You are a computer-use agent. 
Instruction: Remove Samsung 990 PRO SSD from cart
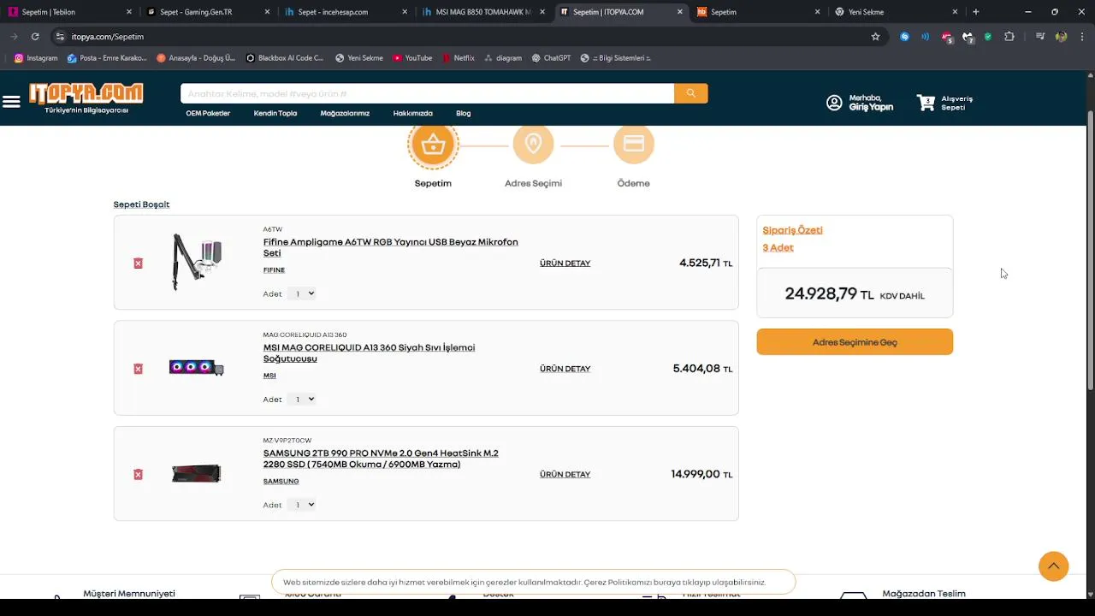(x=138, y=474)
